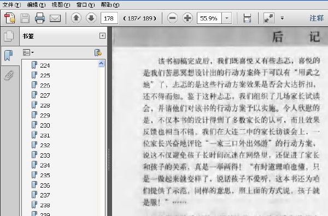Open the zoom level dropdown arrow
Image resolution: width=328 pixels, height=216 pixels.
[227, 19]
